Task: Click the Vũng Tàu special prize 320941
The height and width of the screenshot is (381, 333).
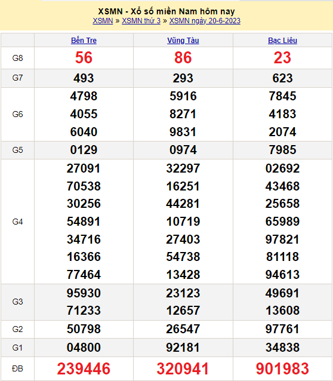Action: pyautogui.click(x=183, y=368)
